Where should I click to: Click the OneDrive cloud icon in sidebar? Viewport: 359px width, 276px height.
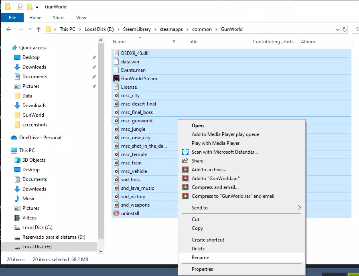coord(14,138)
